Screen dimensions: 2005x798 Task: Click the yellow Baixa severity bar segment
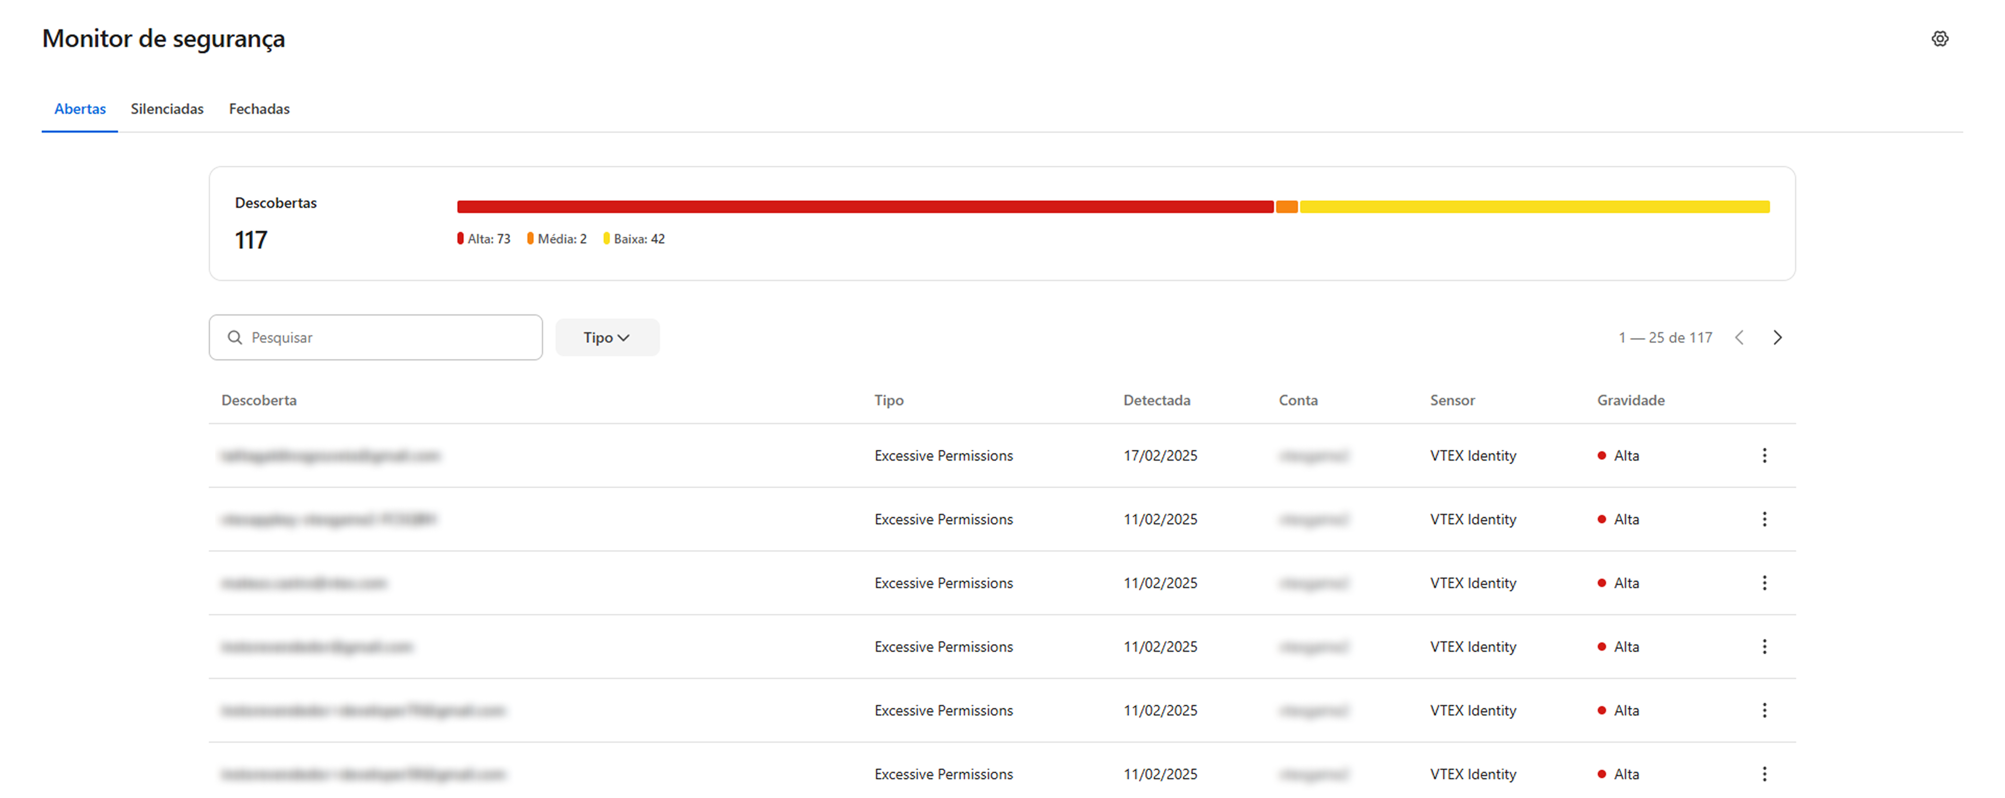click(x=1534, y=206)
